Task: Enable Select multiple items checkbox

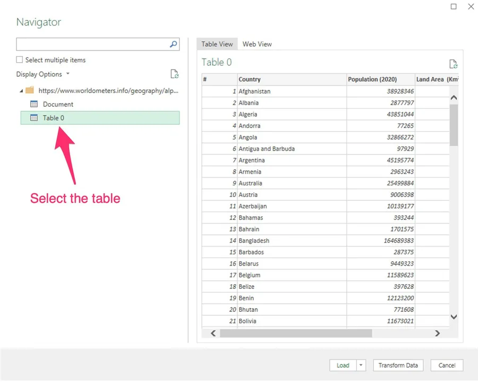Action: click(20, 60)
